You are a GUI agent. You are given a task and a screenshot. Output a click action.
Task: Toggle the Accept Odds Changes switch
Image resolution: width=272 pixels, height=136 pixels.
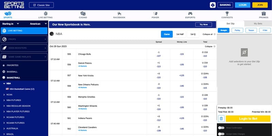click(x=221, y=134)
